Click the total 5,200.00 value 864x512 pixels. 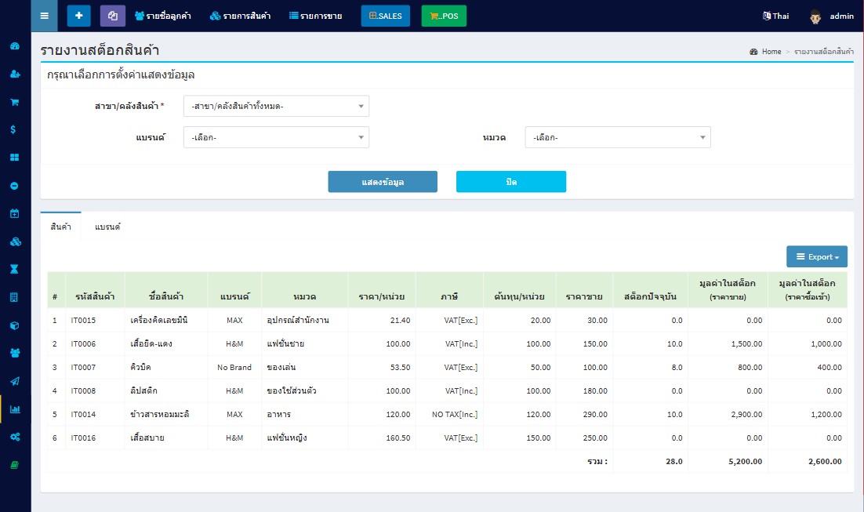click(x=746, y=462)
